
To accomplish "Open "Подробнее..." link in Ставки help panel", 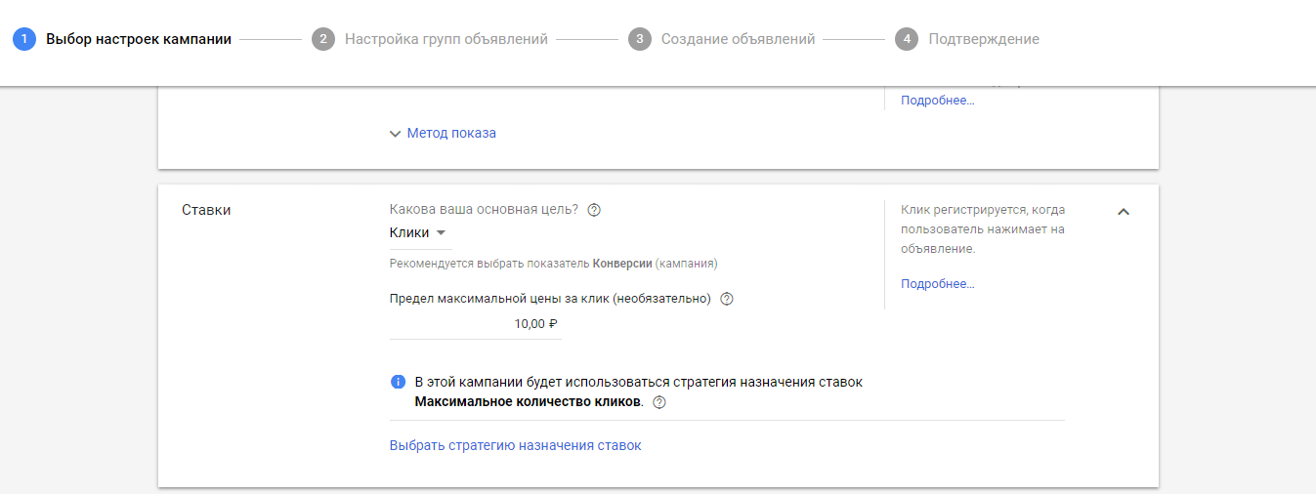I will (937, 284).
